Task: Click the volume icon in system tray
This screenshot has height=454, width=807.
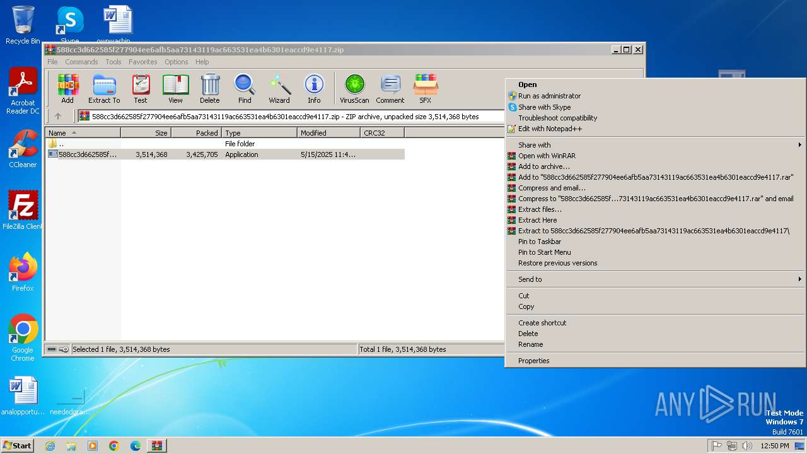Action: tap(747, 446)
